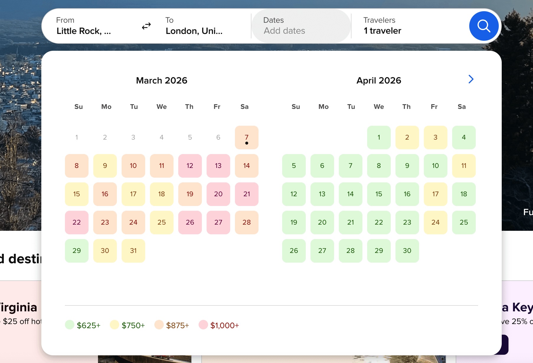533x363 pixels.
Task: Select March 7, the currently marked date
Action: (x=246, y=137)
